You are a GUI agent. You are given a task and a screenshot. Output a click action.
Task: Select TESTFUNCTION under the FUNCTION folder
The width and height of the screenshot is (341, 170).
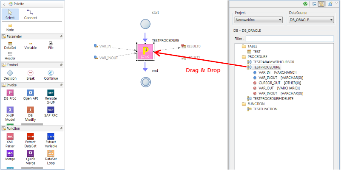(x=265, y=109)
